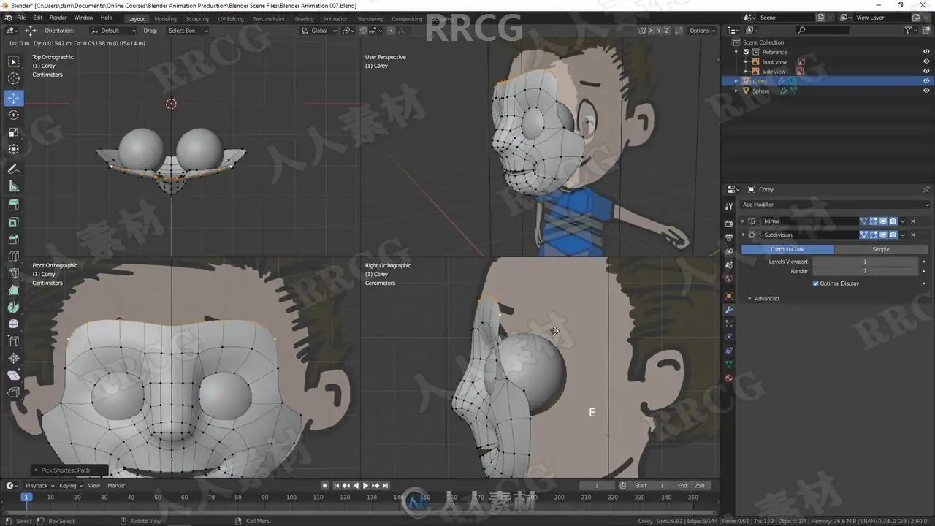The image size is (935, 526).
Task: Choose the Shrink/Fatten tool
Action: [14, 359]
